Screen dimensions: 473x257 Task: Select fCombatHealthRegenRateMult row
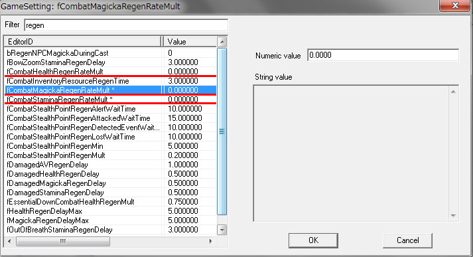(110, 72)
